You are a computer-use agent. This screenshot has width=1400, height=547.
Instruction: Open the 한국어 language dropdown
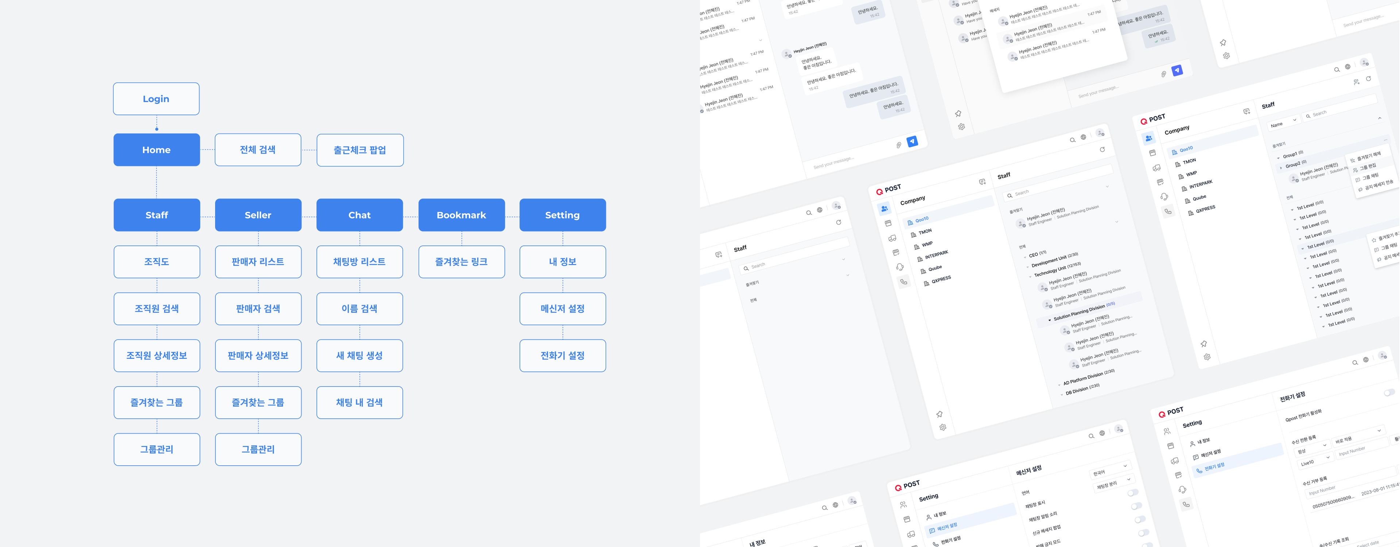click(1111, 469)
